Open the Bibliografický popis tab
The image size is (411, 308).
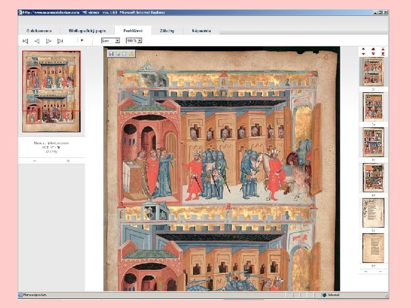coord(87,30)
